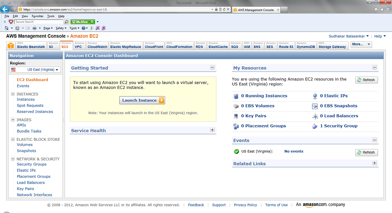Click the Linked Notes OneNote icon

(x=104, y=28)
